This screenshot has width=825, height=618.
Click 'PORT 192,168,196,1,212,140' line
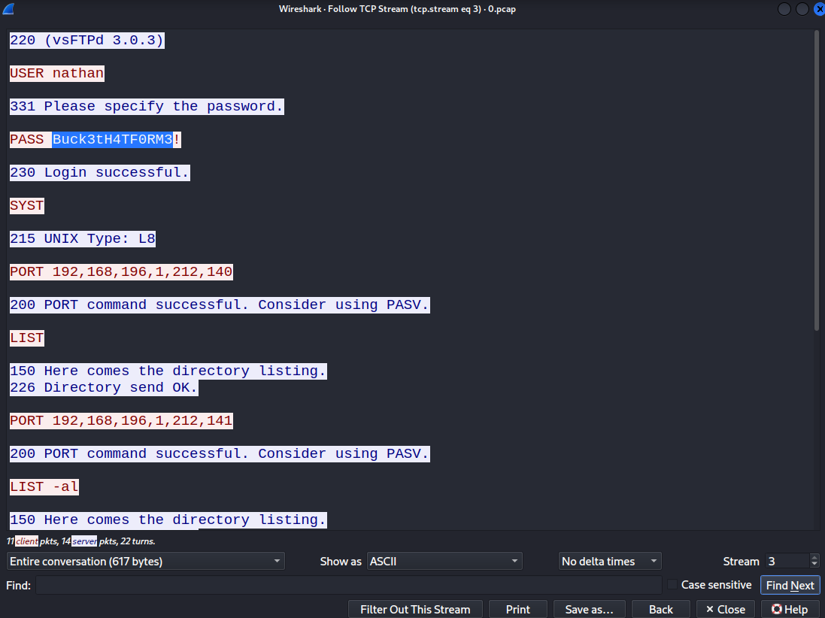pos(121,272)
